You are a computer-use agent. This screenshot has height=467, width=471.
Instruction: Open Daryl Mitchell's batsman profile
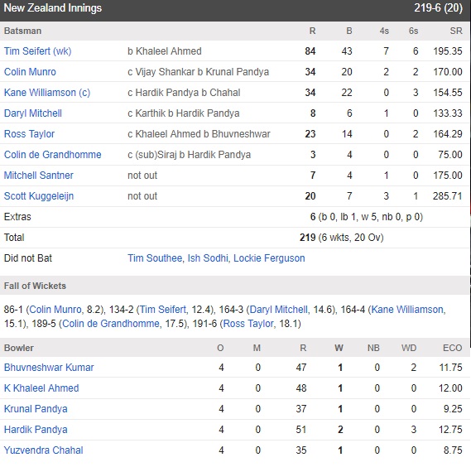coord(33,113)
